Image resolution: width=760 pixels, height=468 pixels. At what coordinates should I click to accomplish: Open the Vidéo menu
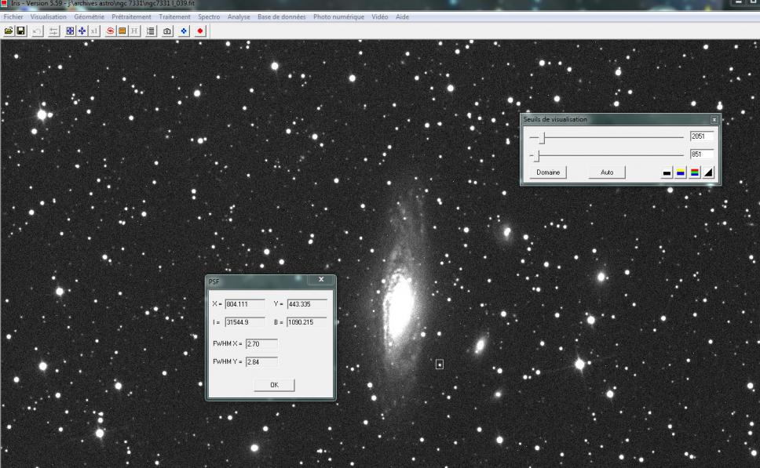pos(379,16)
